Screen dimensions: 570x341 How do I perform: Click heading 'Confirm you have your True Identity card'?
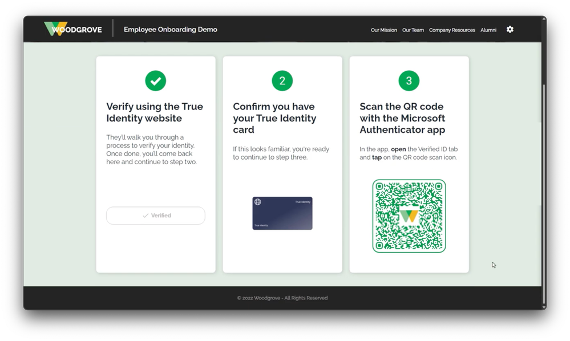(x=274, y=118)
